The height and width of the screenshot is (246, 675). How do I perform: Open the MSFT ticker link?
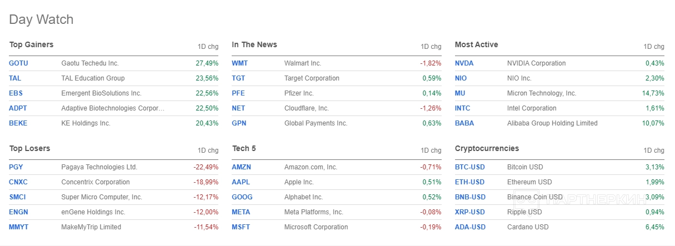[x=241, y=227]
